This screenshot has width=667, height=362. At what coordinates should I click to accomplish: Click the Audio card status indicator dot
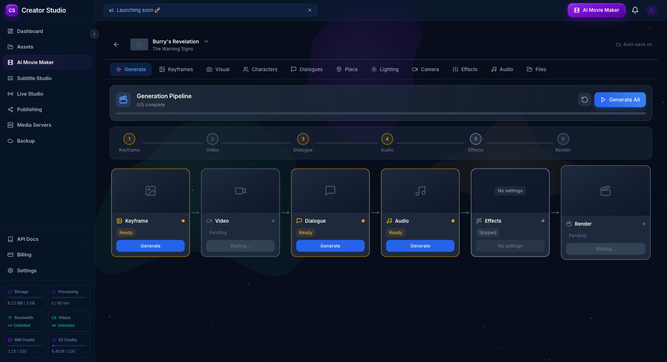[x=453, y=220]
